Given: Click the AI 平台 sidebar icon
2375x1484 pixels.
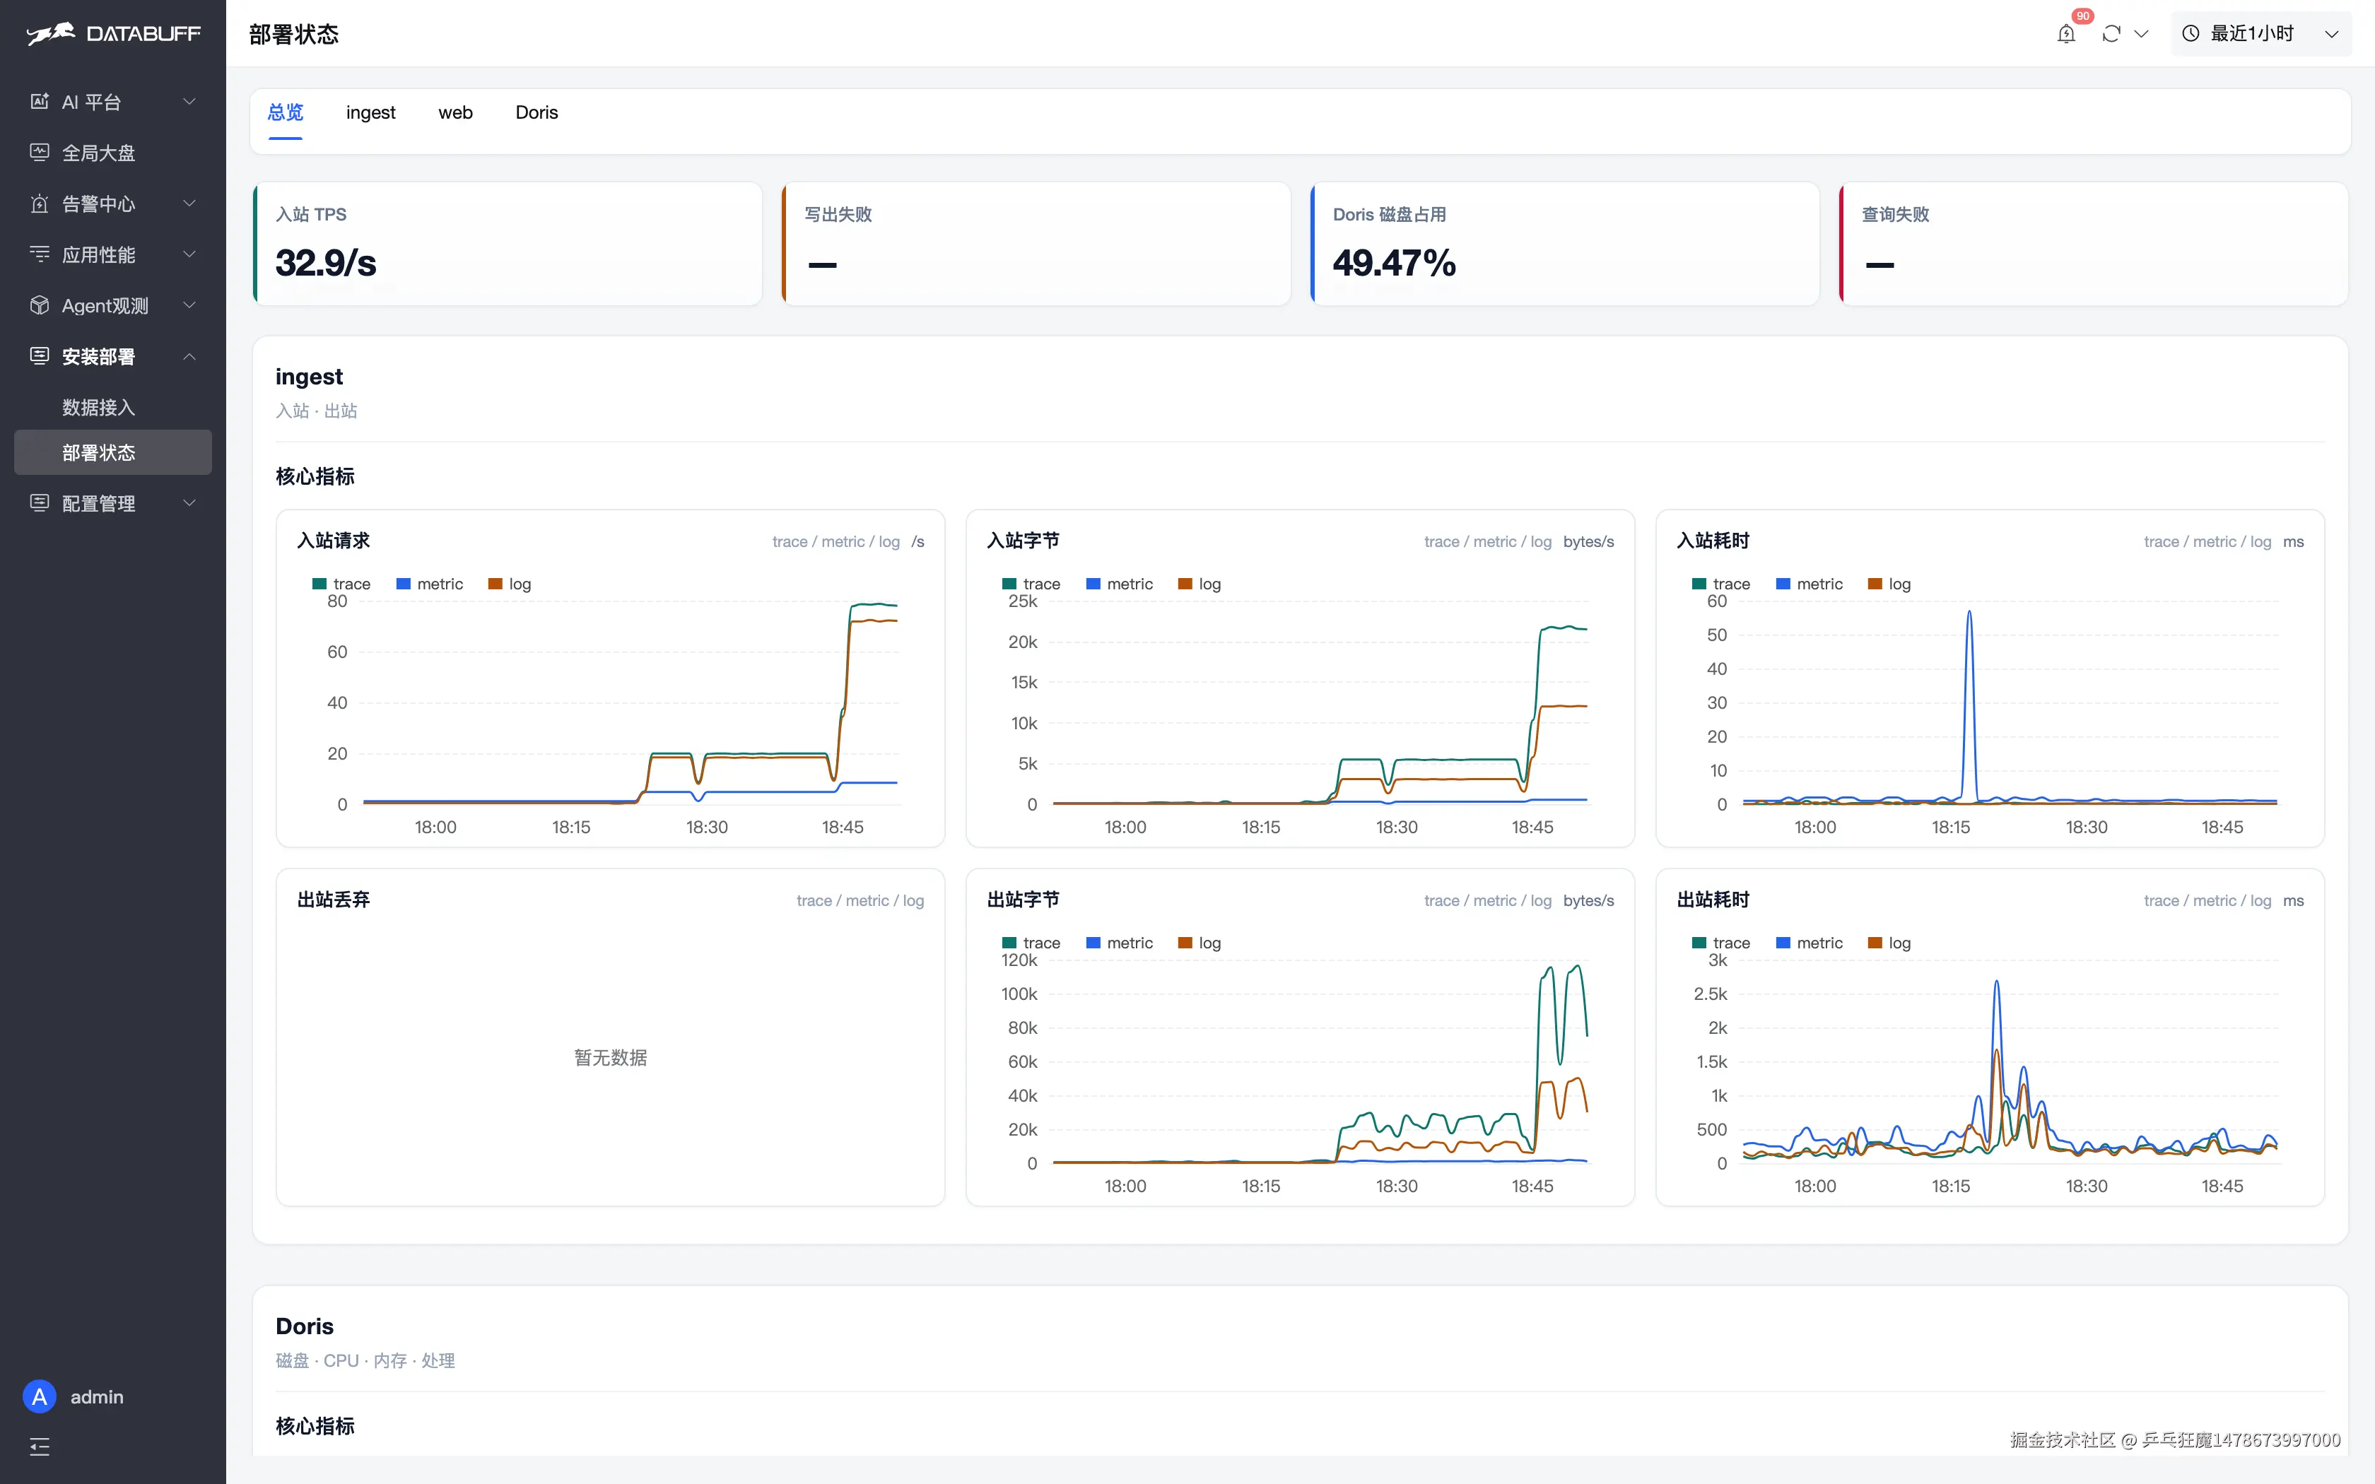Looking at the screenshot, I should (x=40, y=101).
